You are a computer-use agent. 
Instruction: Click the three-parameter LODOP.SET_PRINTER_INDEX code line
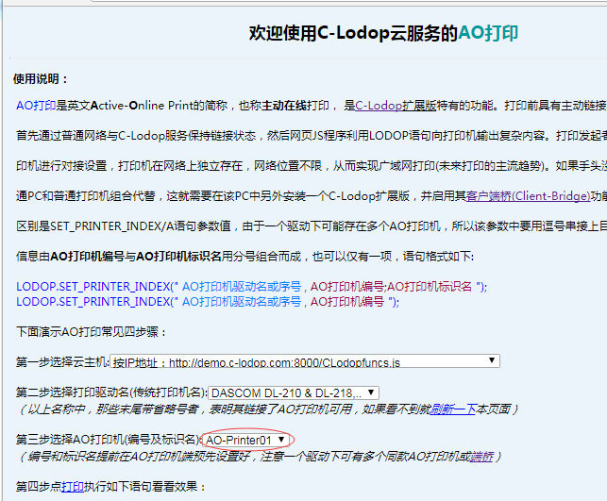(250, 287)
